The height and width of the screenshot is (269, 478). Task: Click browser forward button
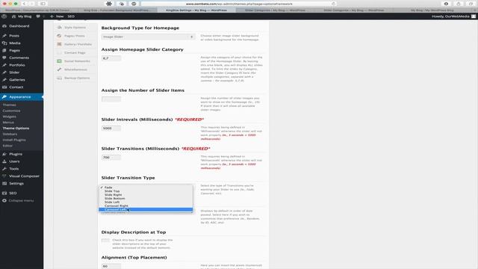click(x=31, y=4)
